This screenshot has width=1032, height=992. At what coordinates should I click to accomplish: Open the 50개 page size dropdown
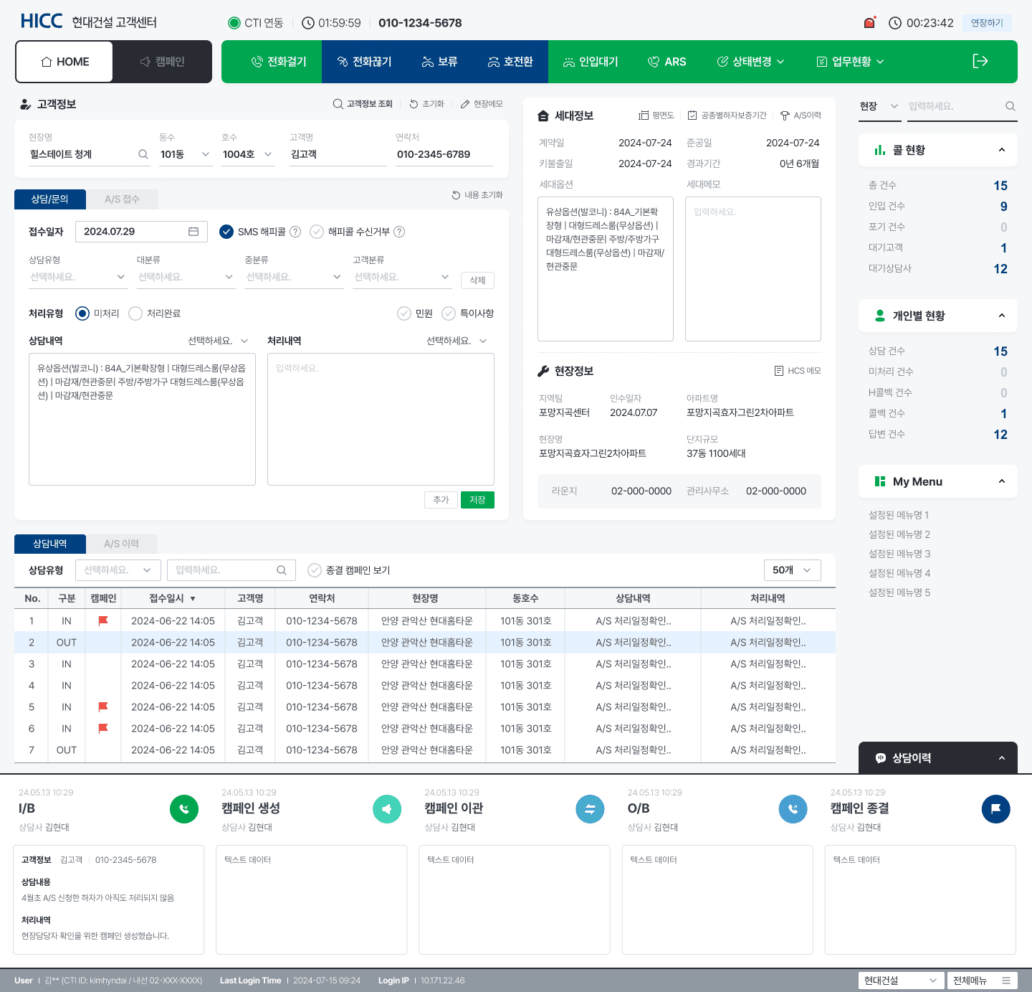(x=792, y=570)
